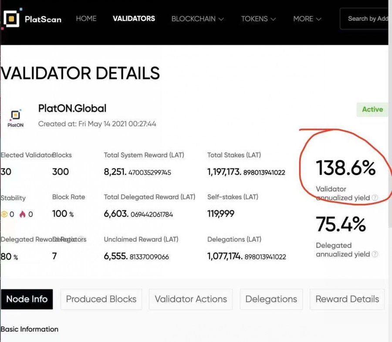The width and height of the screenshot is (392, 342).
Task: Click the PlatScan logo icon
Action: point(11,18)
